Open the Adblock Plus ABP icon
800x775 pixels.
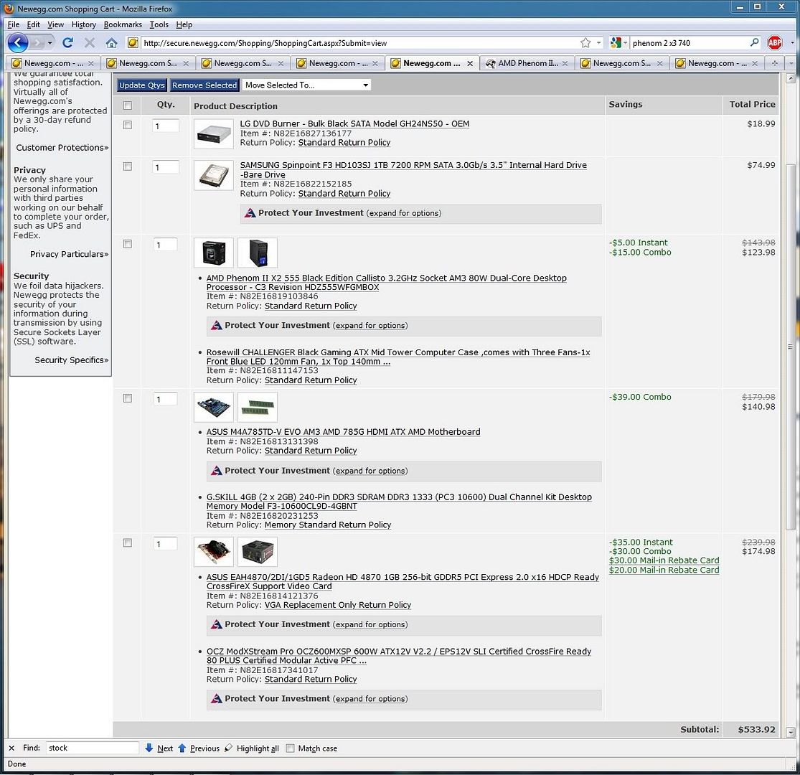pyautogui.click(x=774, y=43)
